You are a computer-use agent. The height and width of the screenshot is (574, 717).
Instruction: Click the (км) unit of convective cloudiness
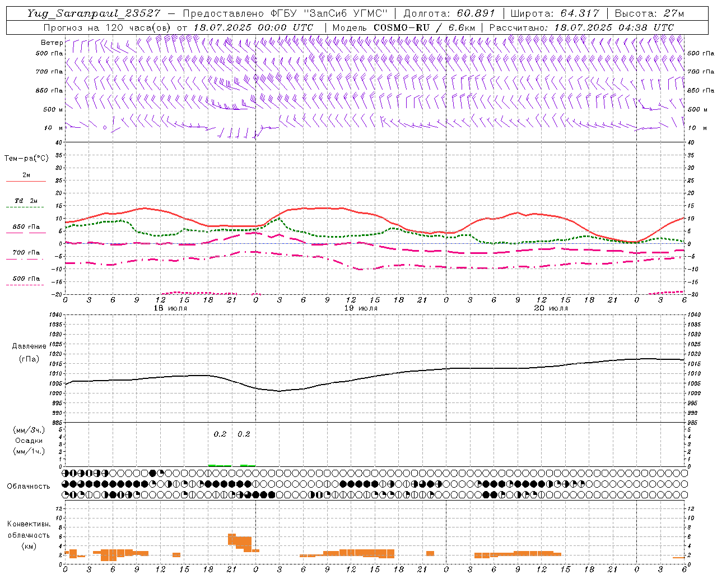tap(29, 546)
